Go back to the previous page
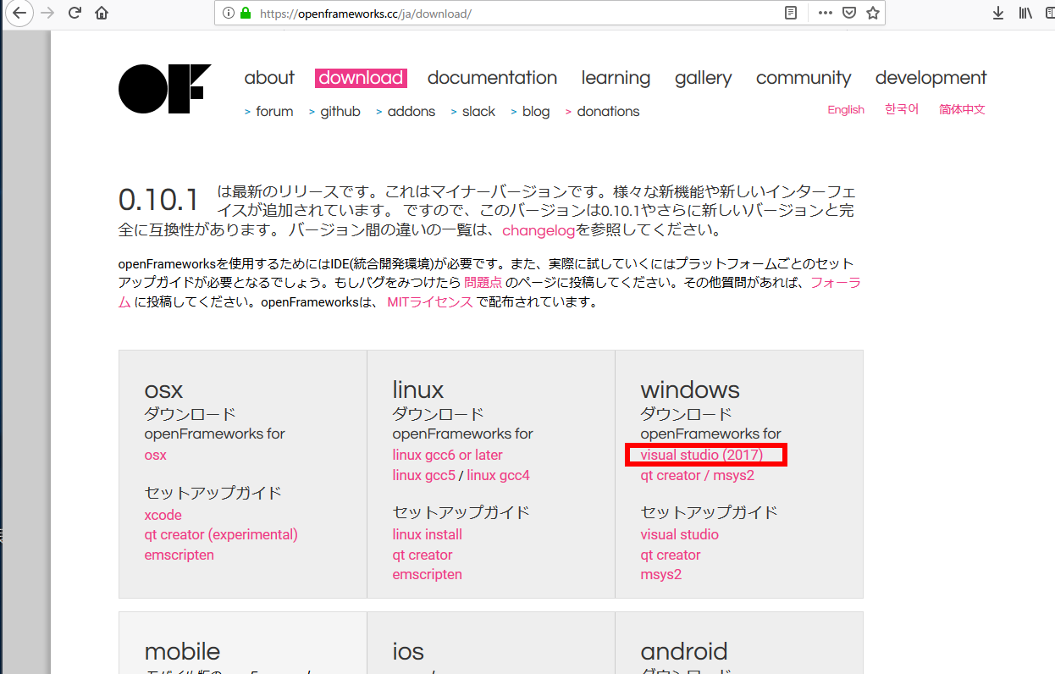 click(19, 13)
